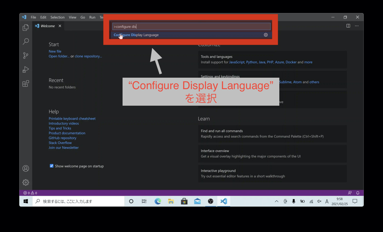Viewport: 383px width, 232px height.
Task: Open the Search view in activity bar
Action: 26,41
